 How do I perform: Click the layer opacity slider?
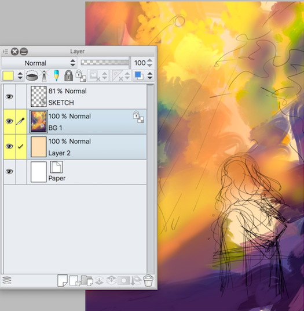click(x=105, y=63)
